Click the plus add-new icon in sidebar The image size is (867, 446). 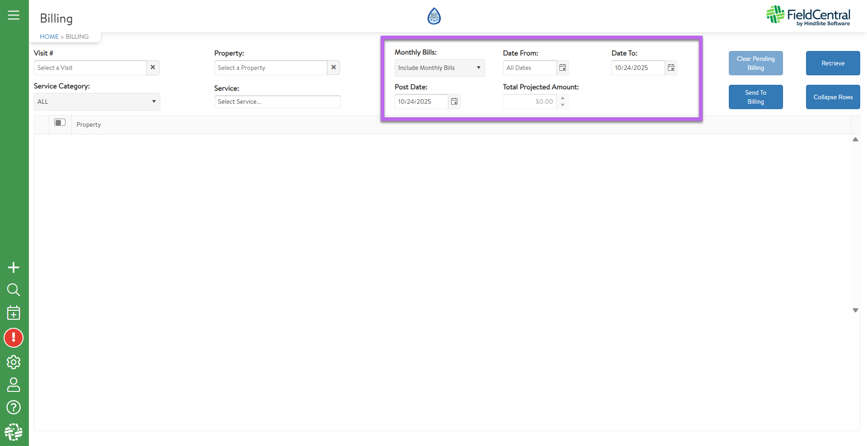14,267
